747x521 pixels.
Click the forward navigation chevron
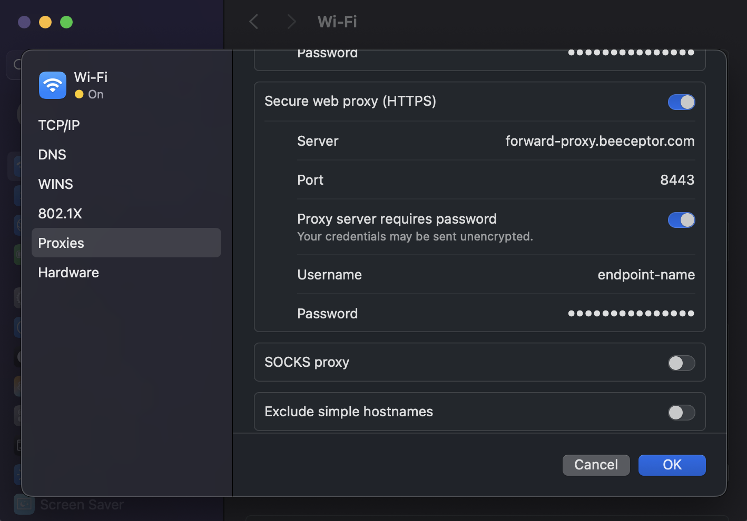point(291,22)
